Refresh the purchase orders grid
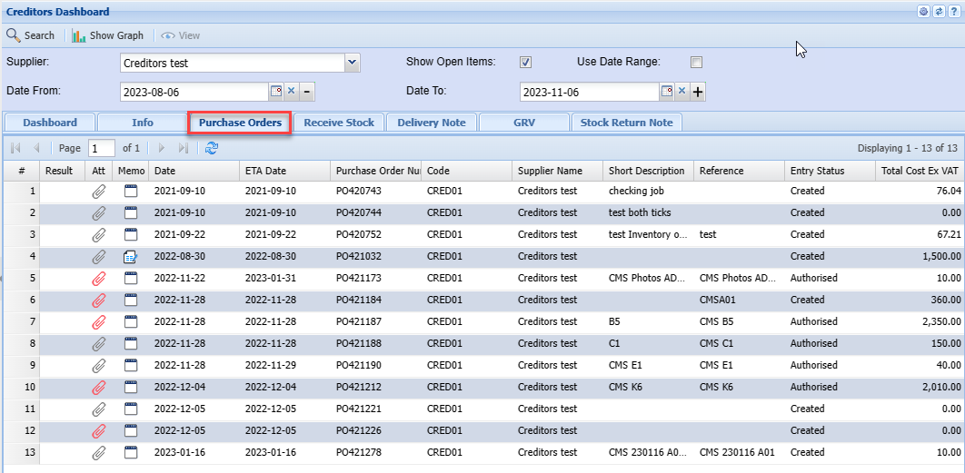The height and width of the screenshot is (473, 965). tap(212, 148)
